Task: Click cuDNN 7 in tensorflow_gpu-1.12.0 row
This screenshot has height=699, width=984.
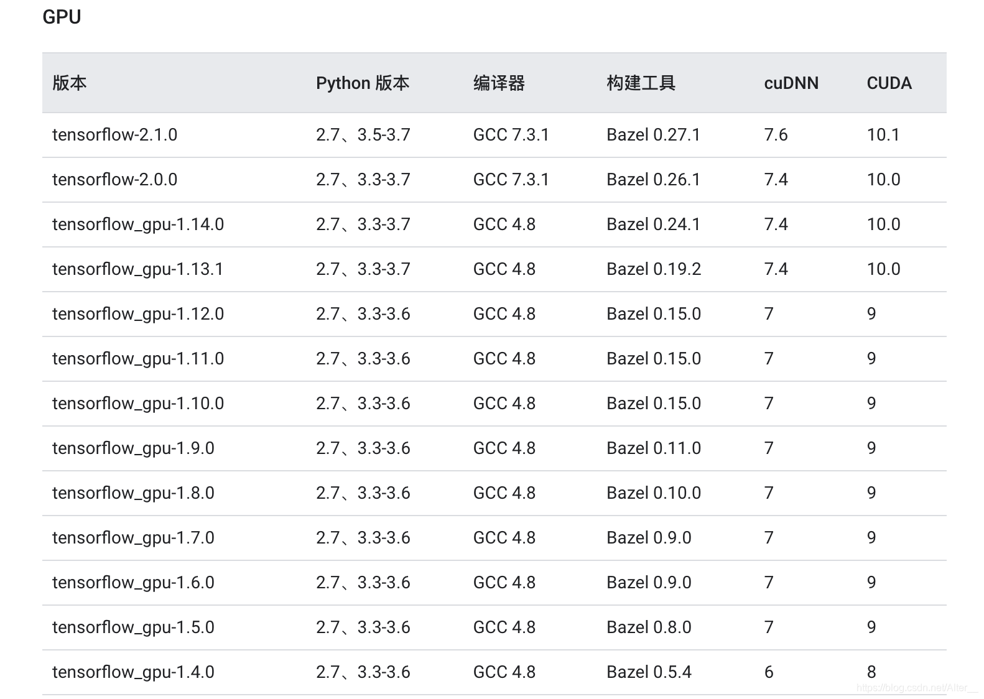Action: click(x=769, y=314)
